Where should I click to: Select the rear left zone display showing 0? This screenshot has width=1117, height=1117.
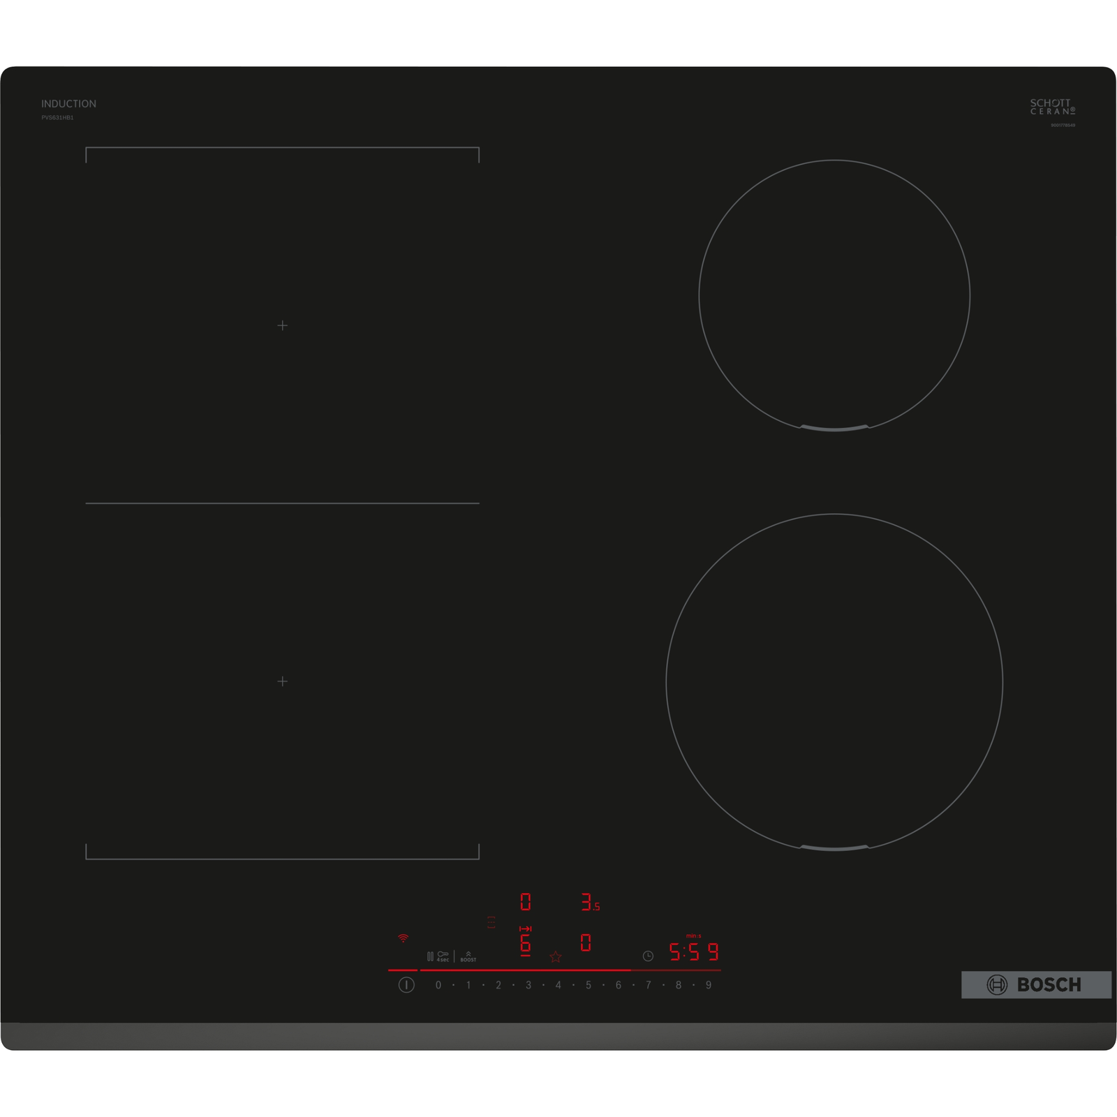pyautogui.click(x=526, y=902)
